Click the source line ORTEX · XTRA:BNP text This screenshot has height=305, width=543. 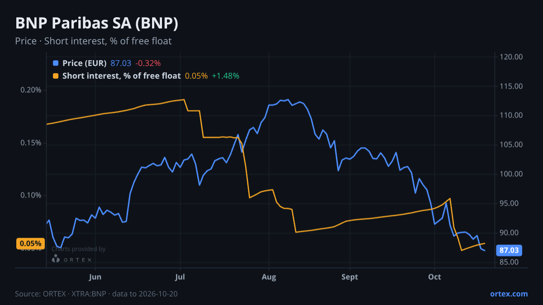click(x=96, y=294)
